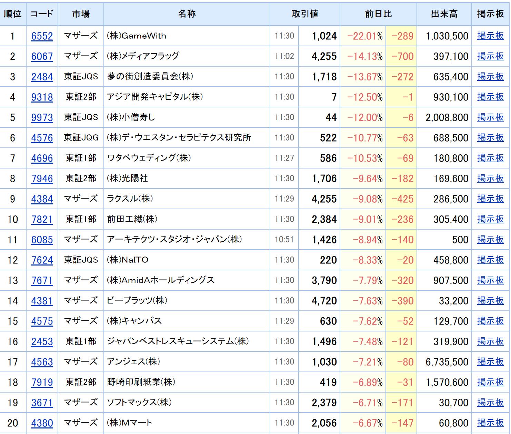Viewport: 511px width, 434px height.
Task: Open stock code 4576 link
Action: coord(42,138)
